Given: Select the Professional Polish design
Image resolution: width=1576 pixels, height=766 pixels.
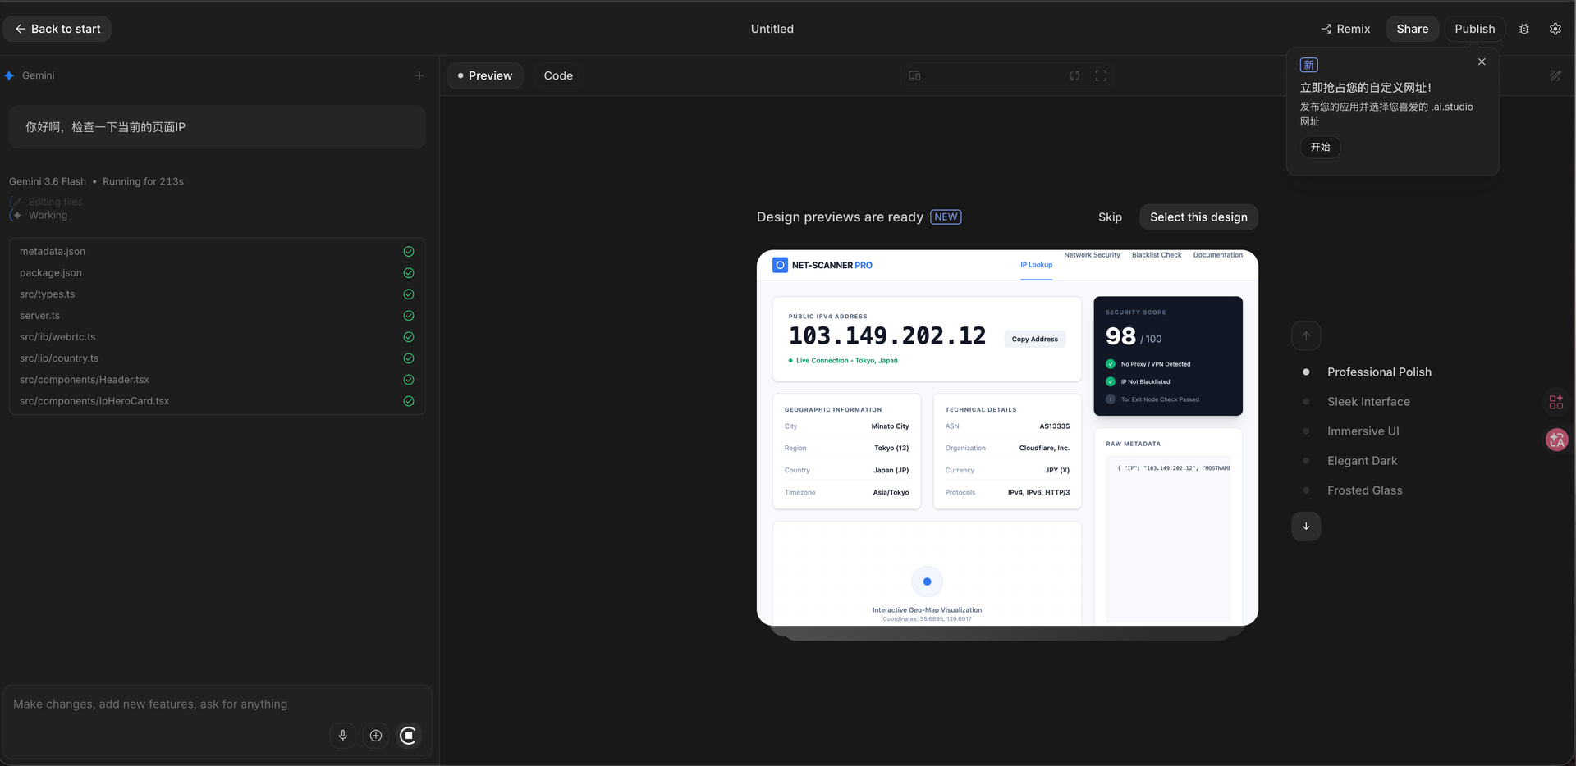Looking at the screenshot, I should (1379, 372).
